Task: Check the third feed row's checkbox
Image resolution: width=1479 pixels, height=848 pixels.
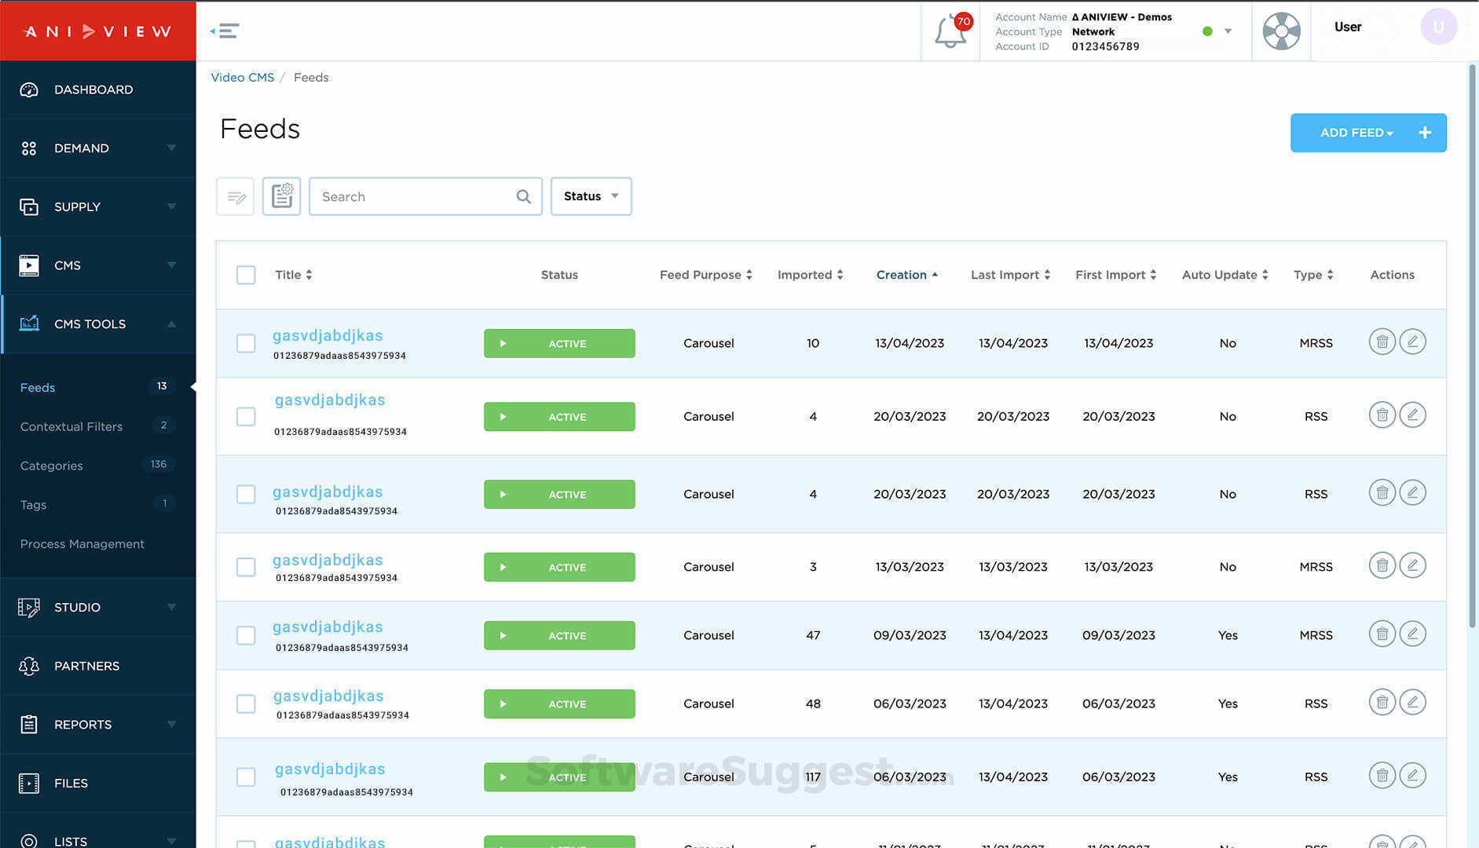Action: point(246,494)
